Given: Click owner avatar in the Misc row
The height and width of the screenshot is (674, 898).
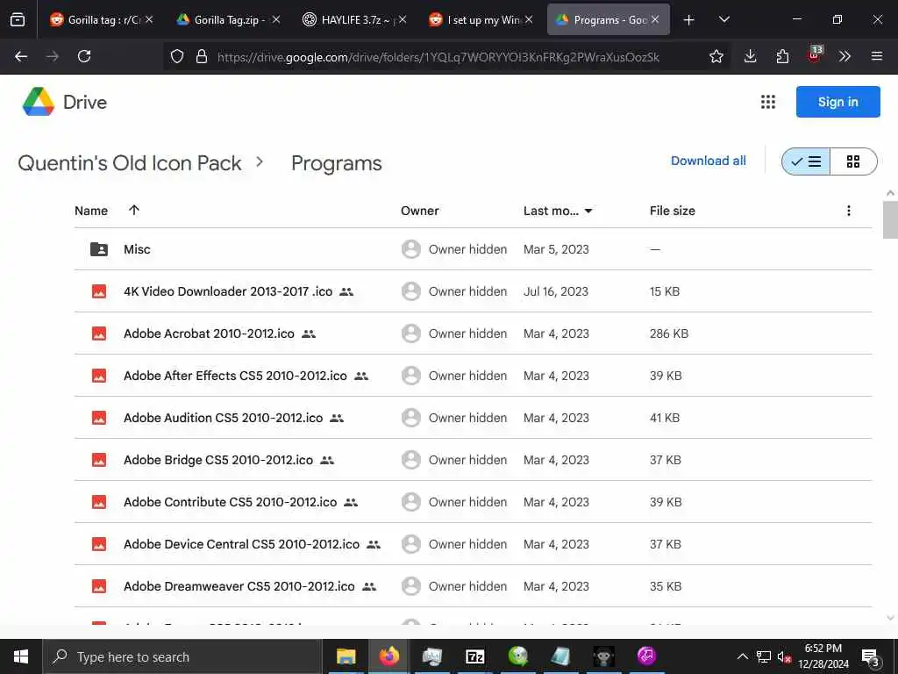Looking at the screenshot, I should click(x=411, y=249).
